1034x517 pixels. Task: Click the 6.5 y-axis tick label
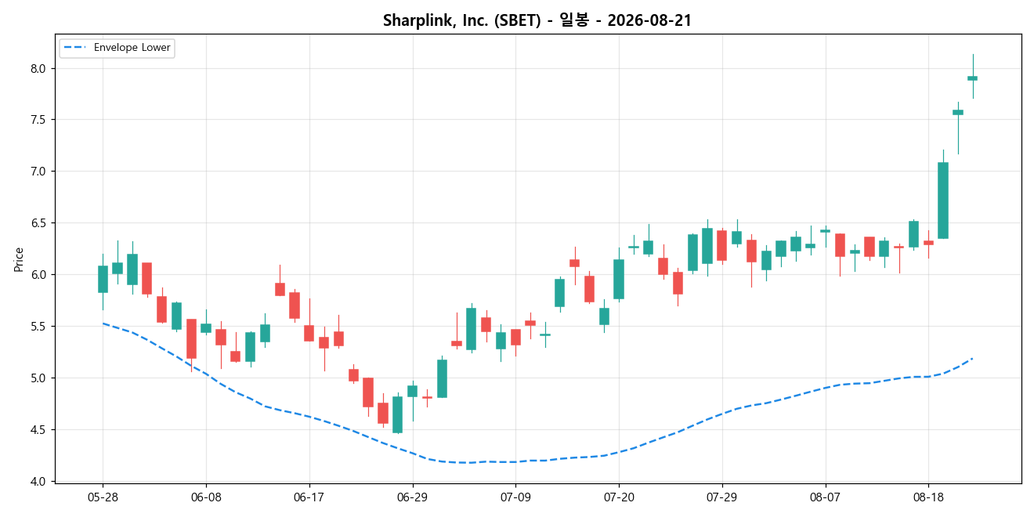tap(39, 223)
